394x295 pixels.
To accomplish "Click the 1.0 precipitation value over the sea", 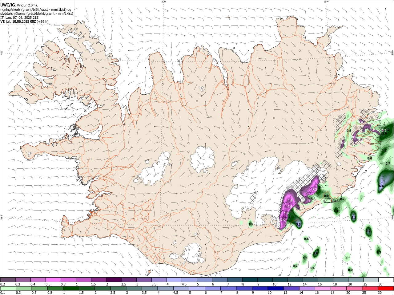I will 305,258.
